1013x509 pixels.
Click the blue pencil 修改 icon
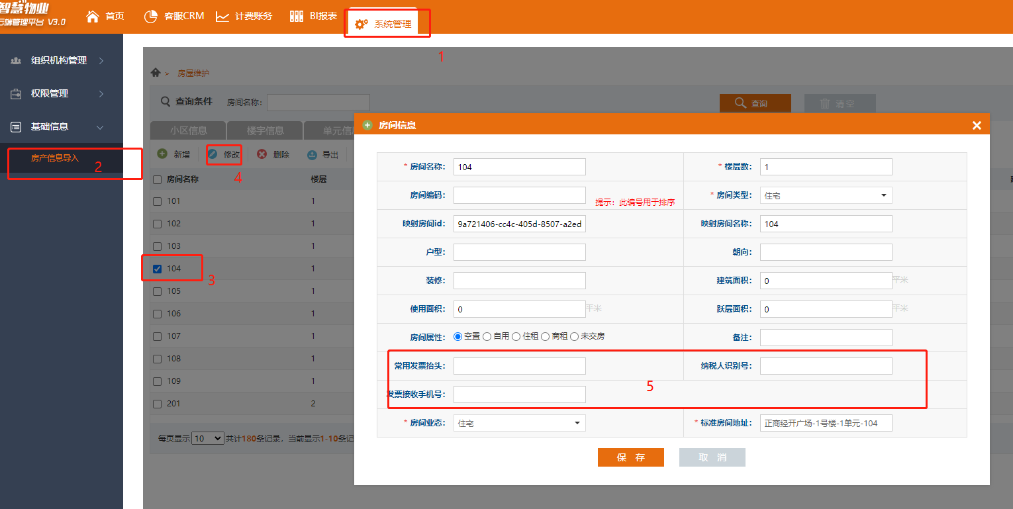(213, 154)
